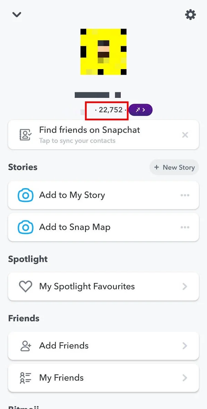
Task: Expand My Spotlight Favourites with its chevron
Action: pyautogui.click(x=184, y=286)
